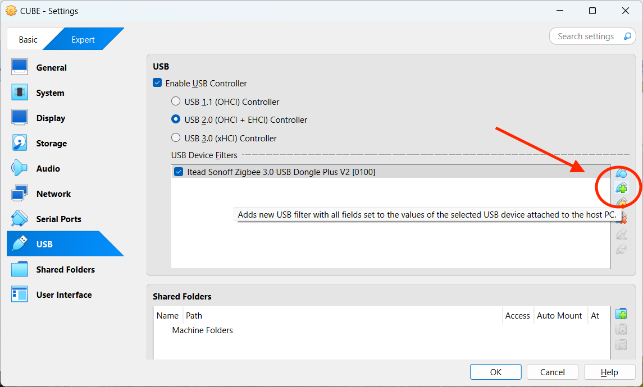Select the Expert tab

click(x=83, y=40)
